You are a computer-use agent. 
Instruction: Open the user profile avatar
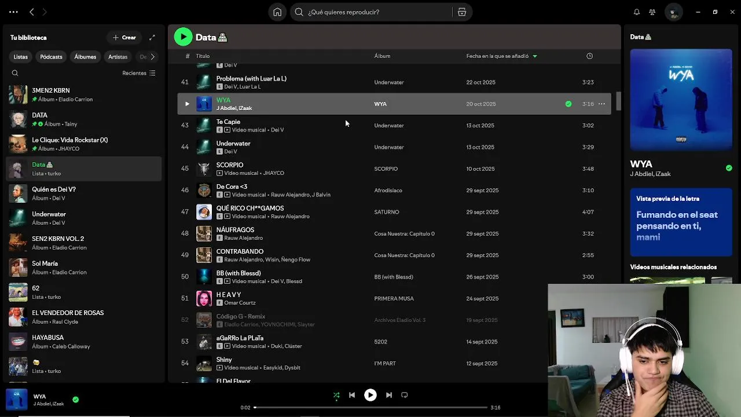(x=673, y=12)
